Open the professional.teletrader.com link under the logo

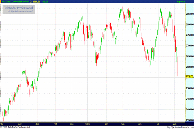(19, 11)
